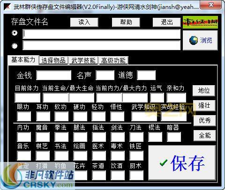The image size is (225, 190).
Task: Click the 最大生命 input field
Action: point(82,98)
